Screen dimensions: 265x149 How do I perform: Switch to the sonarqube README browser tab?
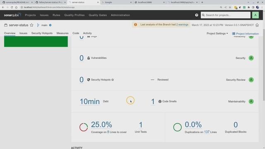pyautogui.click(x=17, y=2)
